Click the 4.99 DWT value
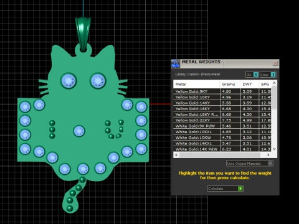Screen dimensions: 299x224 point(247,120)
